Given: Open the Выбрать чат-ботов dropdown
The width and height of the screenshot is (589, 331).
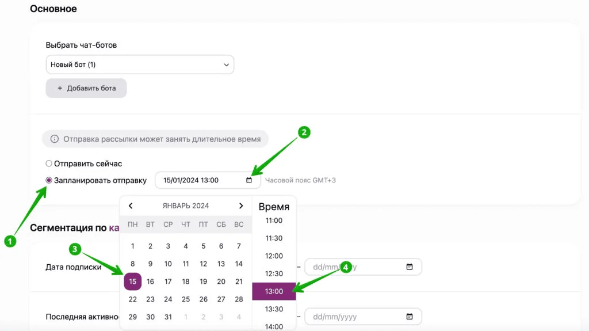Looking at the screenshot, I should click(x=140, y=64).
